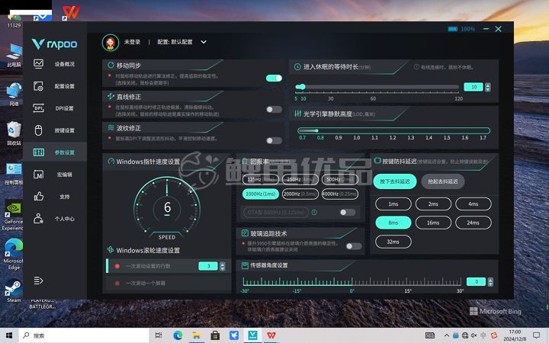
Task: Click the sleep wait time slider handle
Action: (302, 87)
